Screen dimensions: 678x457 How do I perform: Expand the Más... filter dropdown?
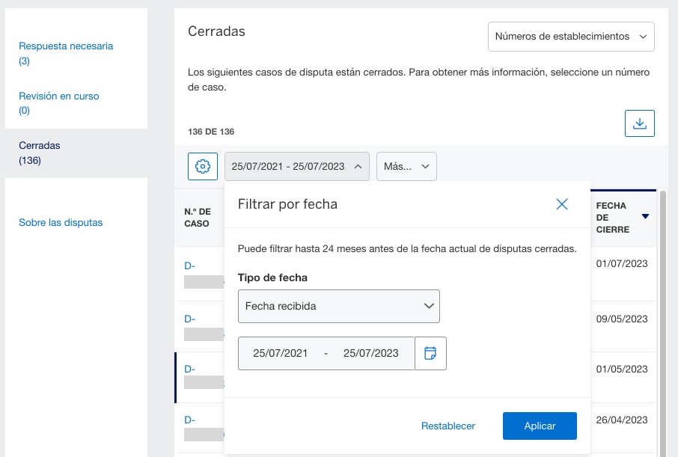click(x=406, y=166)
